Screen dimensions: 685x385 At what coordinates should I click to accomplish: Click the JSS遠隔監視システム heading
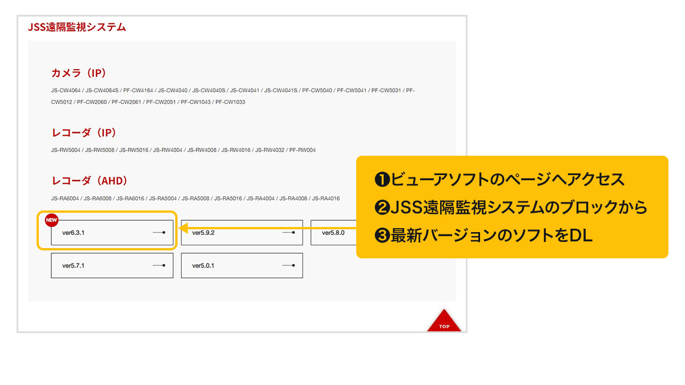pyautogui.click(x=76, y=27)
